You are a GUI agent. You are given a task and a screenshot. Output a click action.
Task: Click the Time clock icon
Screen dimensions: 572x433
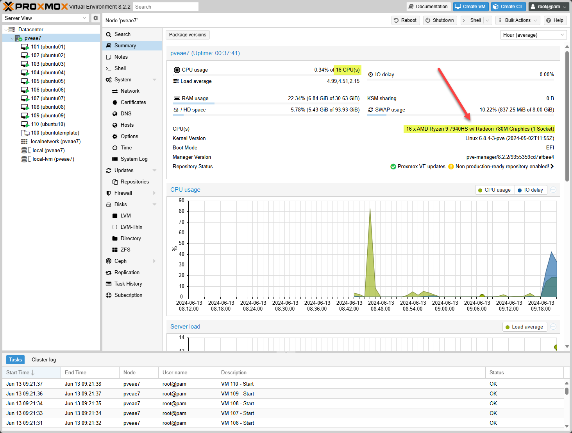coord(115,148)
